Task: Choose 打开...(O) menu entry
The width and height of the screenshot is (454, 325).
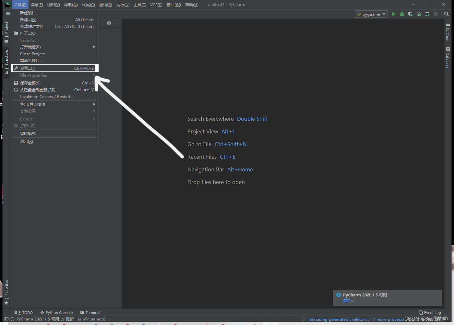Action: tap(55, 33)
